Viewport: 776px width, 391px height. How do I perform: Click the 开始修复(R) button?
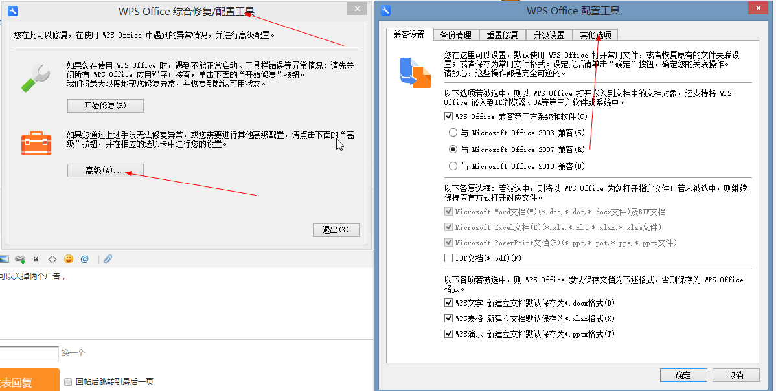[x=106, y=106]
